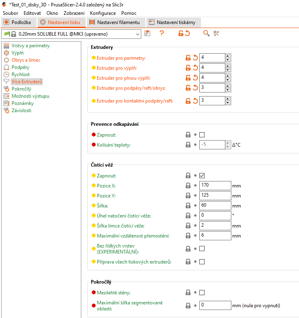Lock icon next to Kolísání teploty
The height and width of the screenshot is (318, 299).
point(188,145)
